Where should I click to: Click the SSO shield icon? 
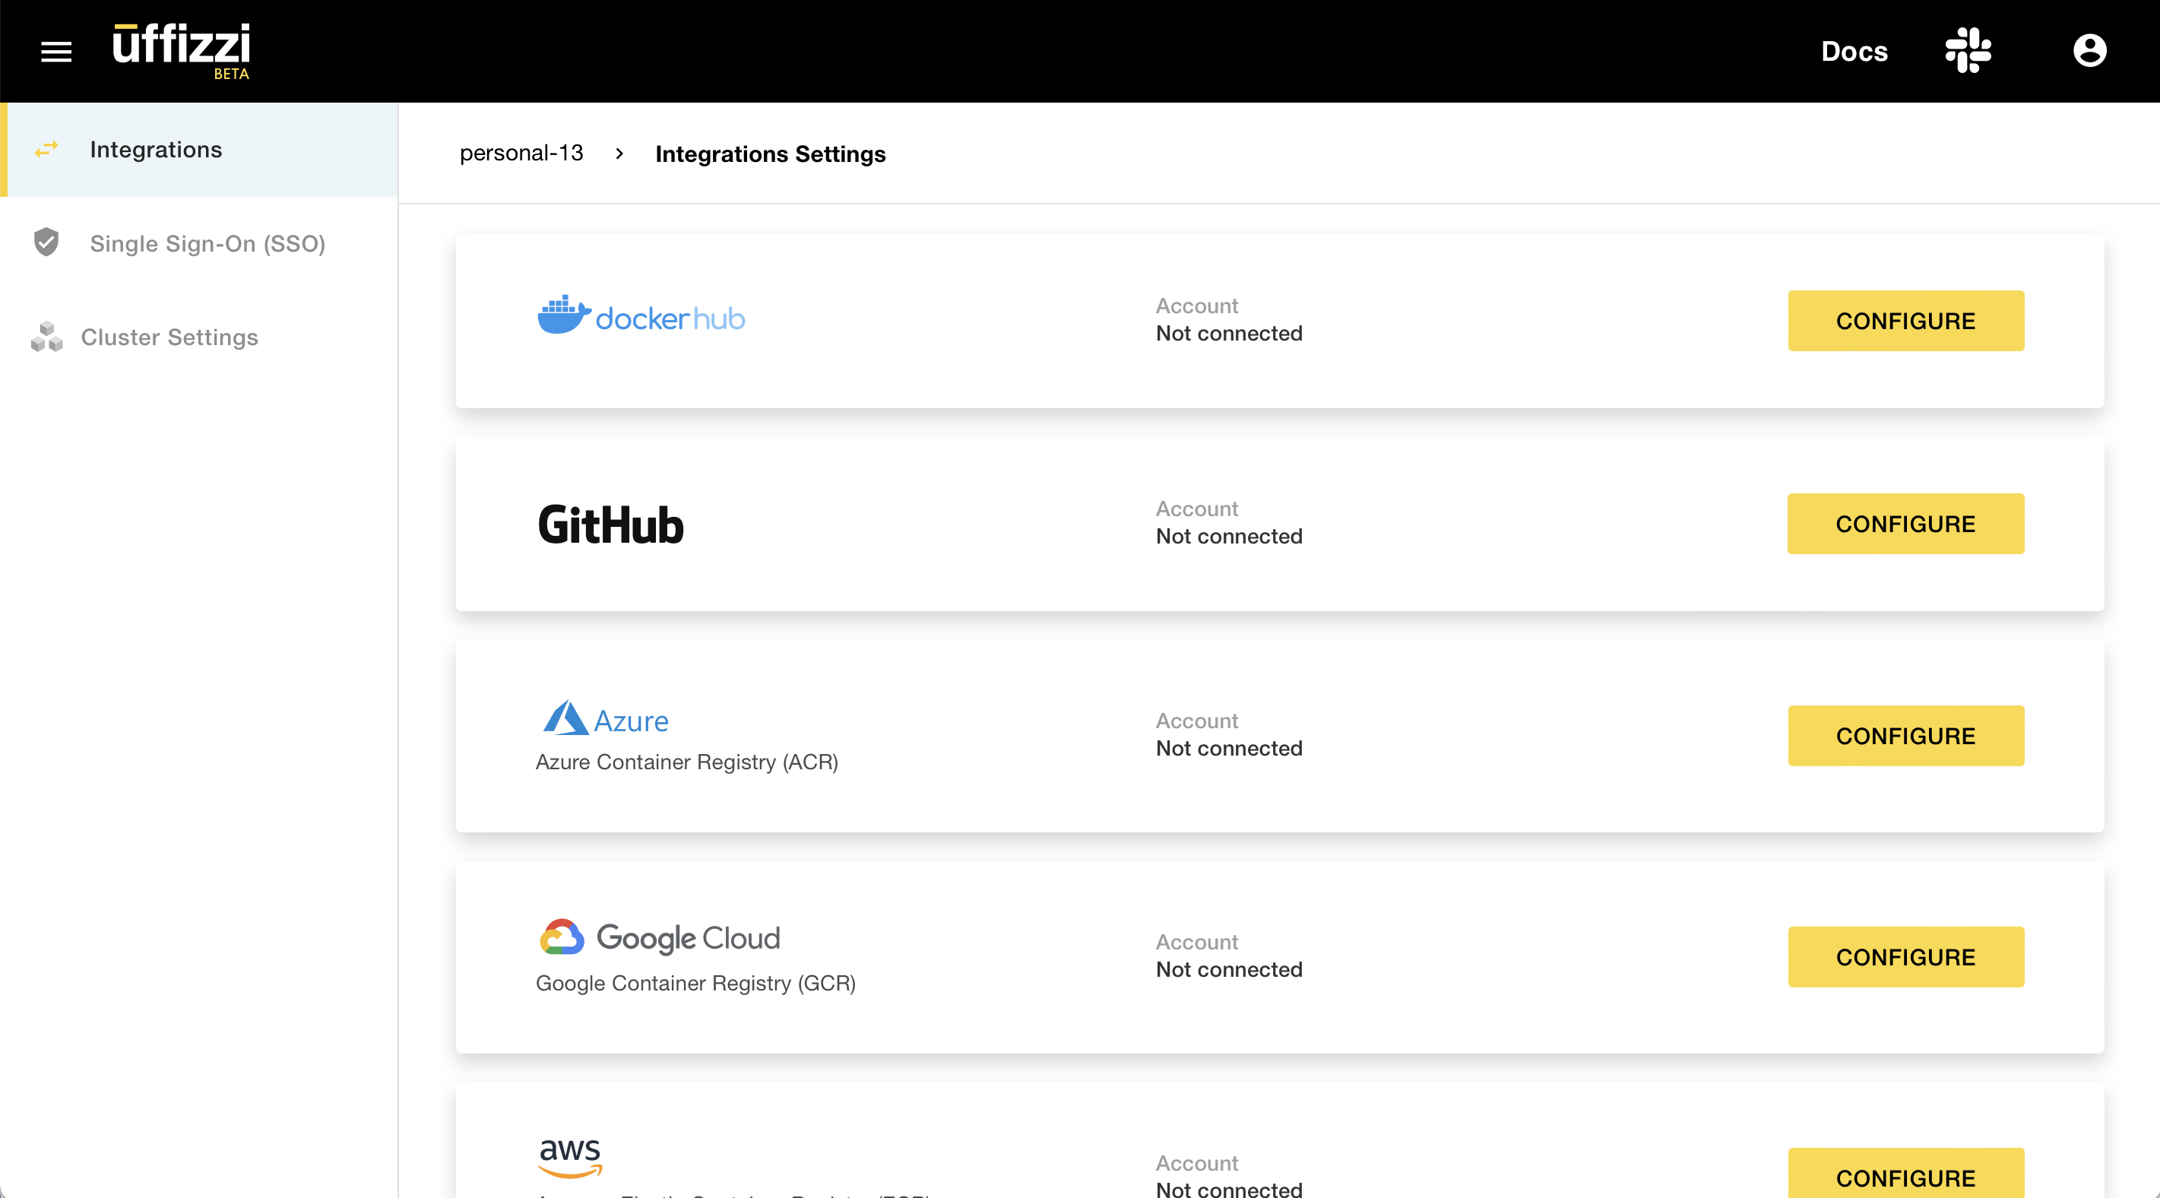click(46, 242)
